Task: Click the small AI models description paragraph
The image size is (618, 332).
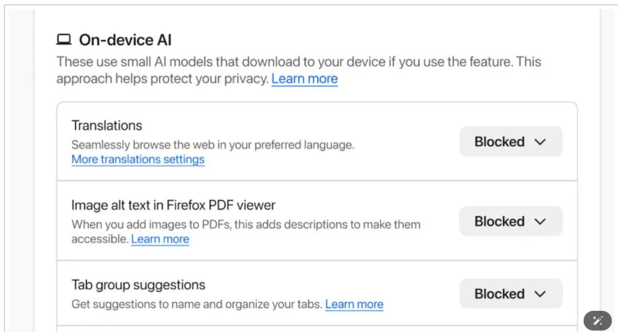Action: (x=298, y=62)
